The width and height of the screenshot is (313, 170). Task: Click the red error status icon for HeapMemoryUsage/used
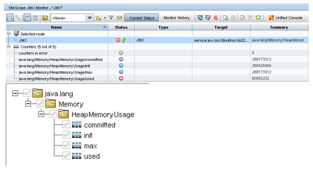click(x=121, y=78)
